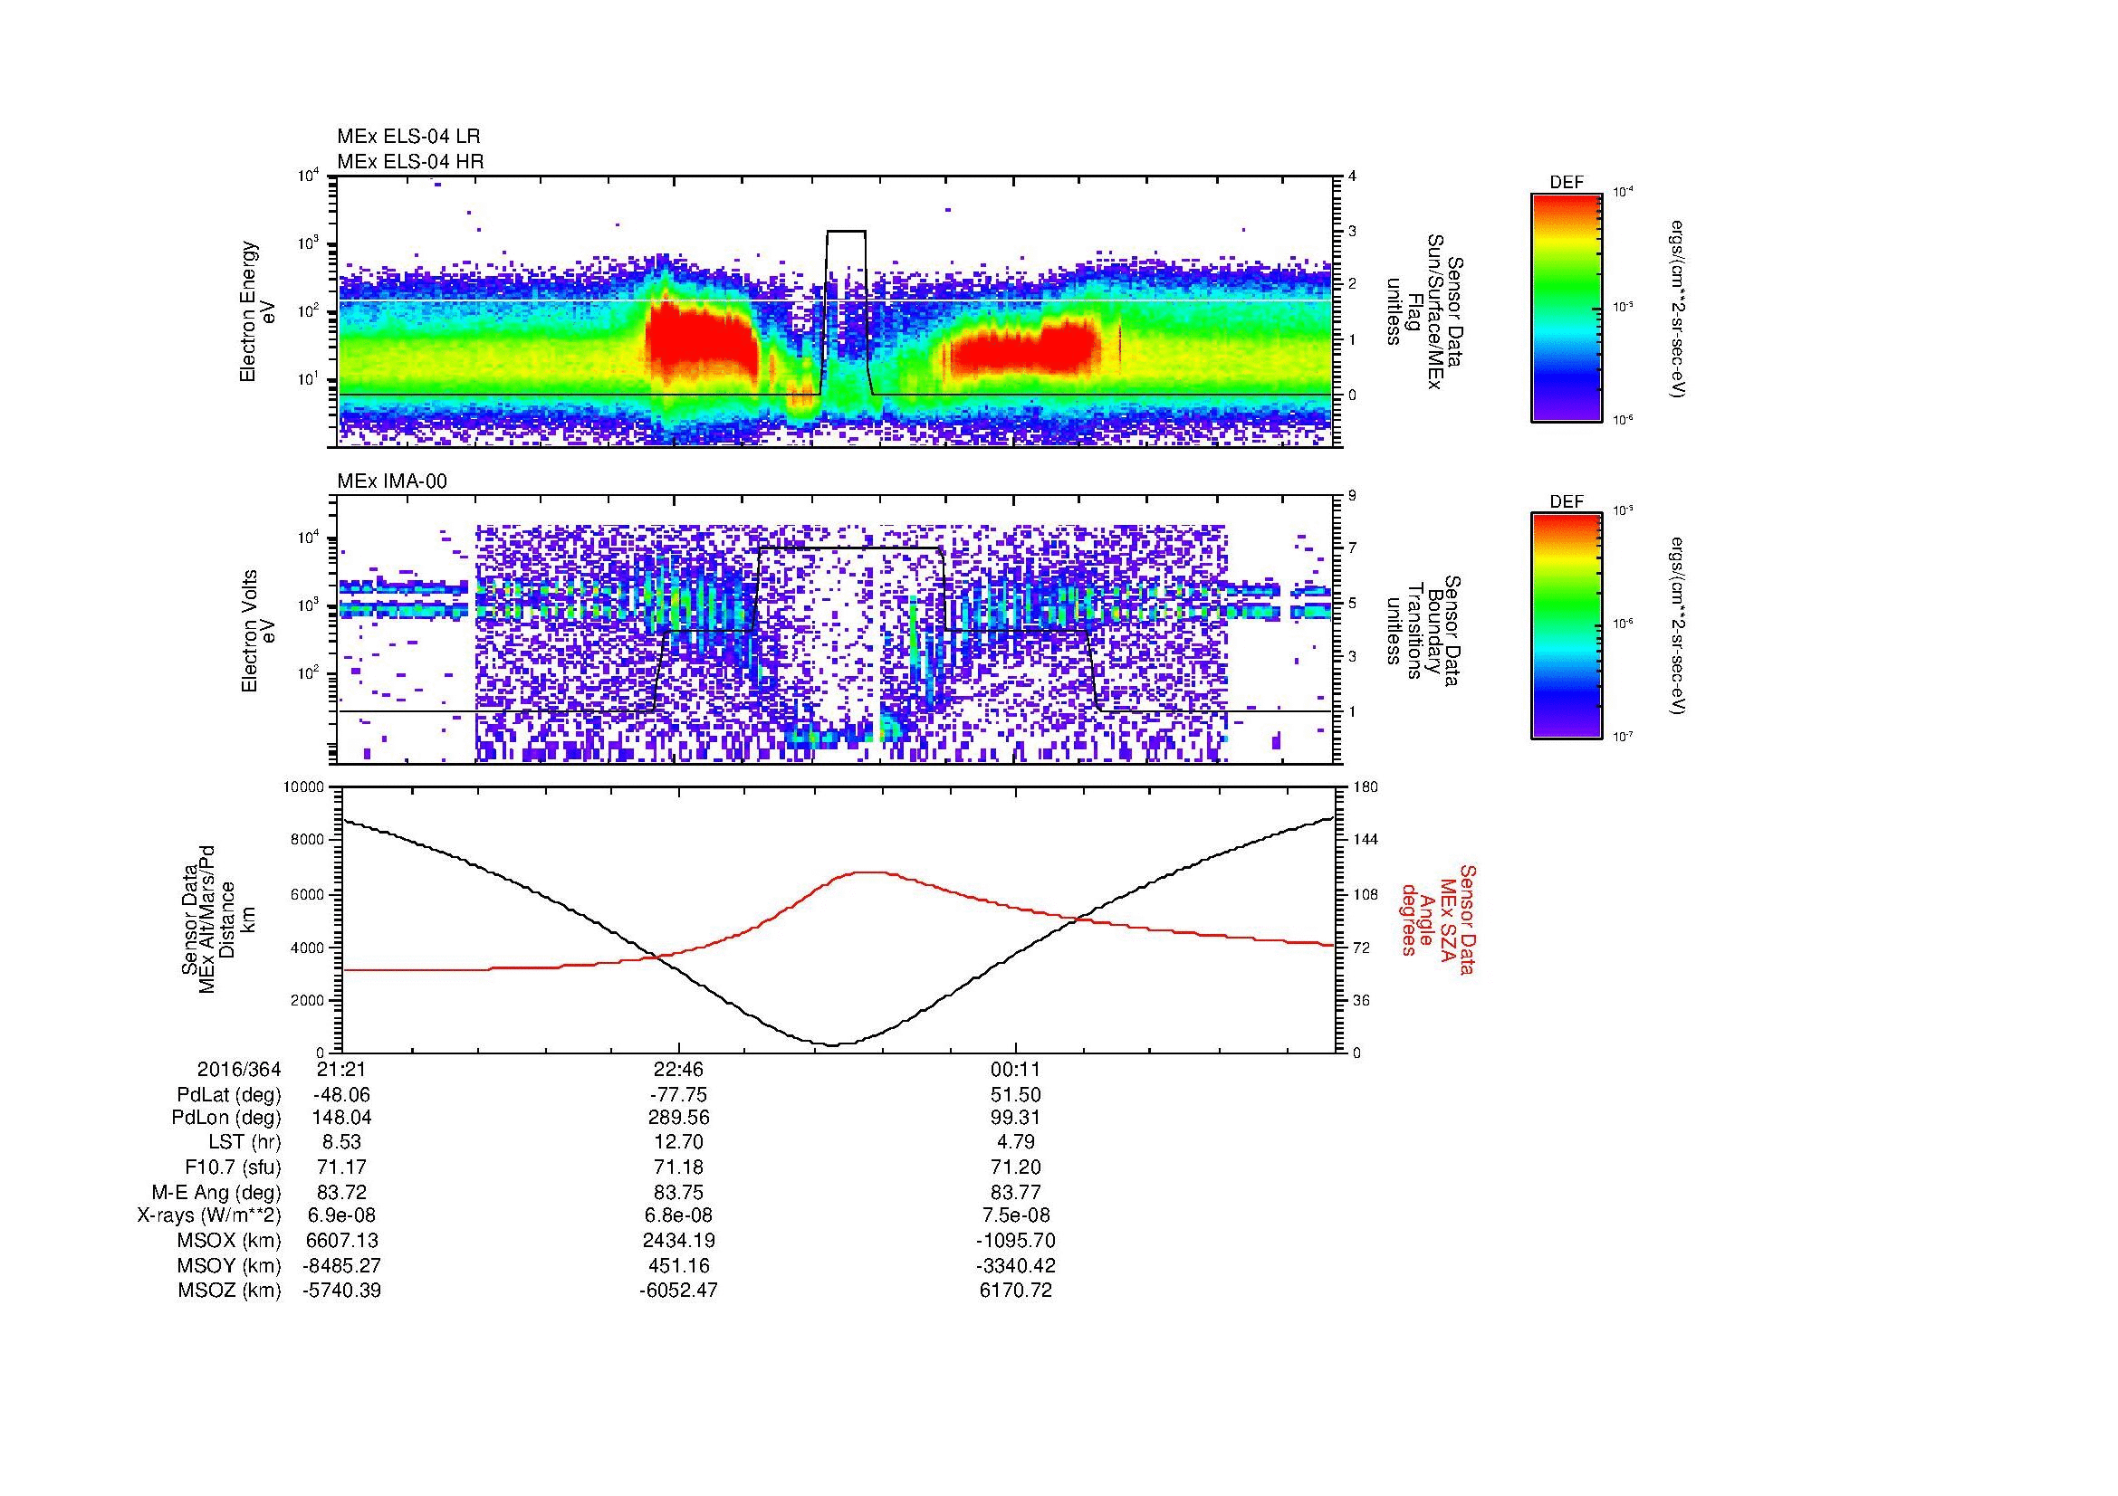Click the lower DEF color bar
The image size is (2118, 1496).
(1566, 626)
